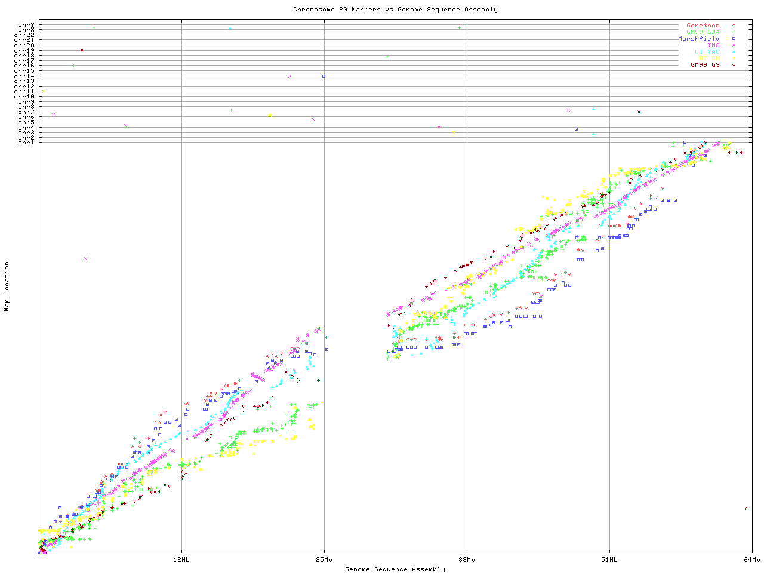
Task: Click the chr1 label on the y-axis
Action: point(26,142)
